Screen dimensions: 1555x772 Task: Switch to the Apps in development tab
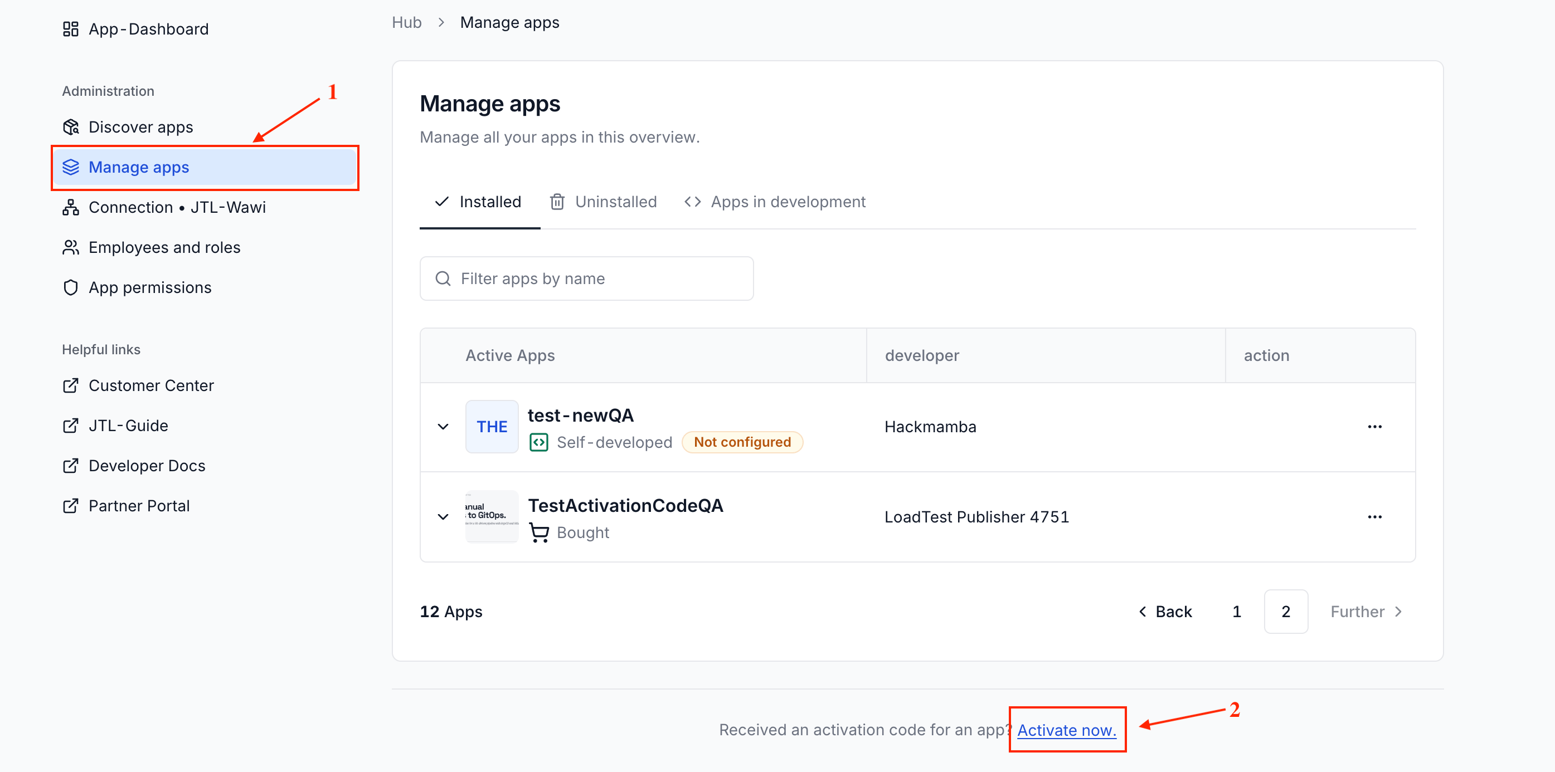click(775, 202)
